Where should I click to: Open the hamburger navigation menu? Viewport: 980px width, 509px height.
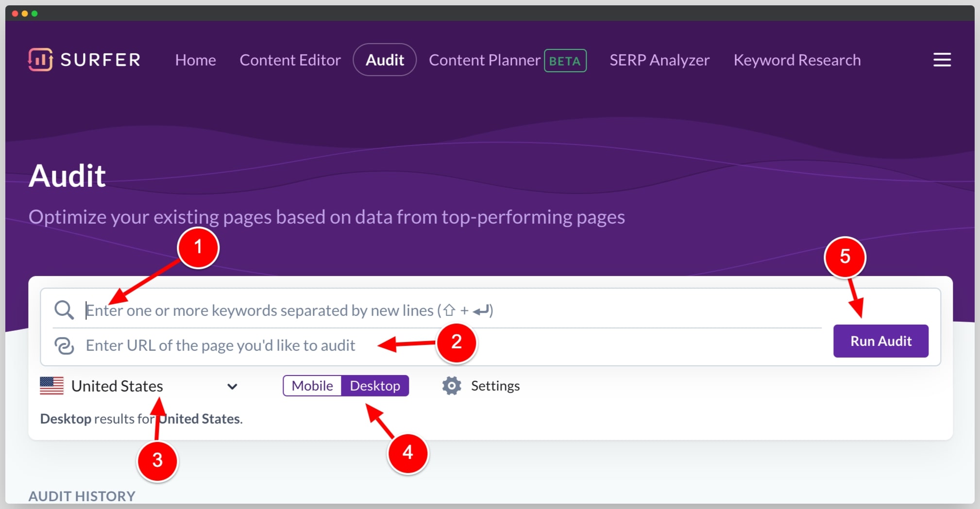pyautogui.click(x=942, y=59)
